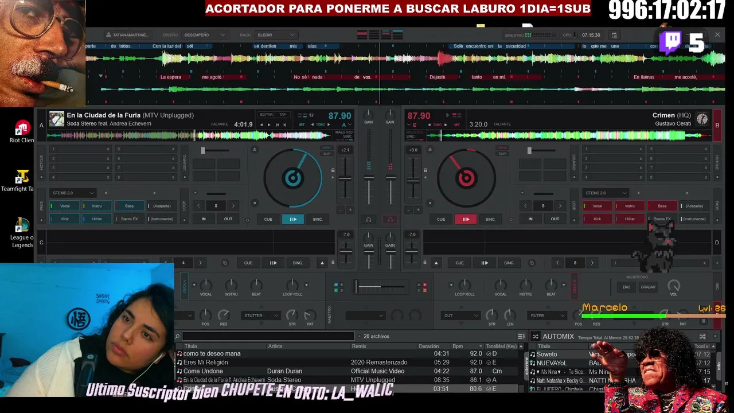Image resolution: width=734 pixels, height=413 pixels.
Task: Open the STEMS 2.0 pads dropdown on deck B
Action: pos(606,193)
